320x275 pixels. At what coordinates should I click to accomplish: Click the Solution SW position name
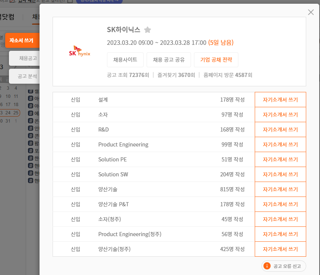(113, 174)
